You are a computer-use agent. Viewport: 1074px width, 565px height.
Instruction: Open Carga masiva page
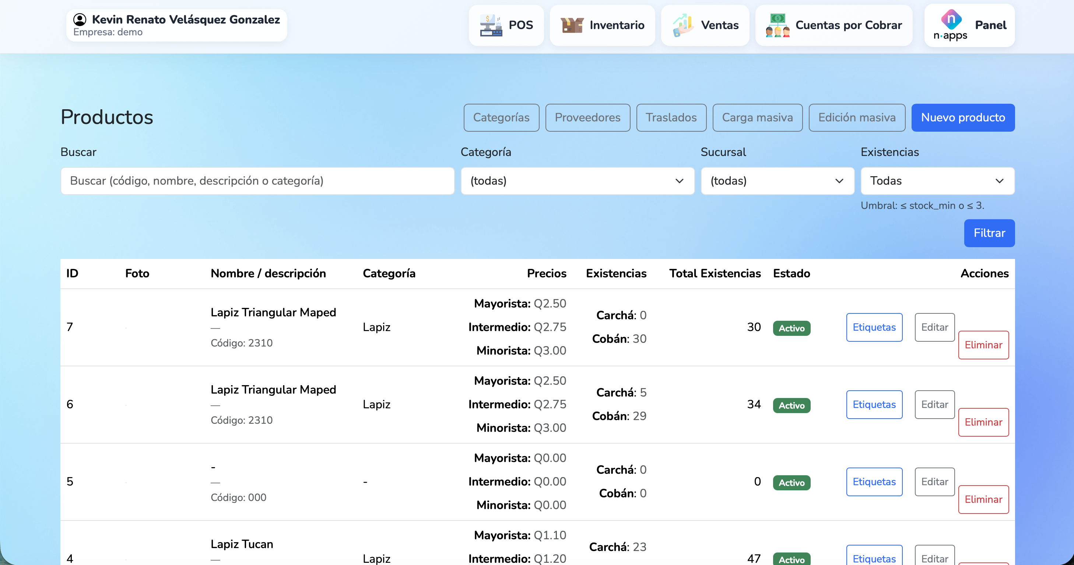(757, 117)
